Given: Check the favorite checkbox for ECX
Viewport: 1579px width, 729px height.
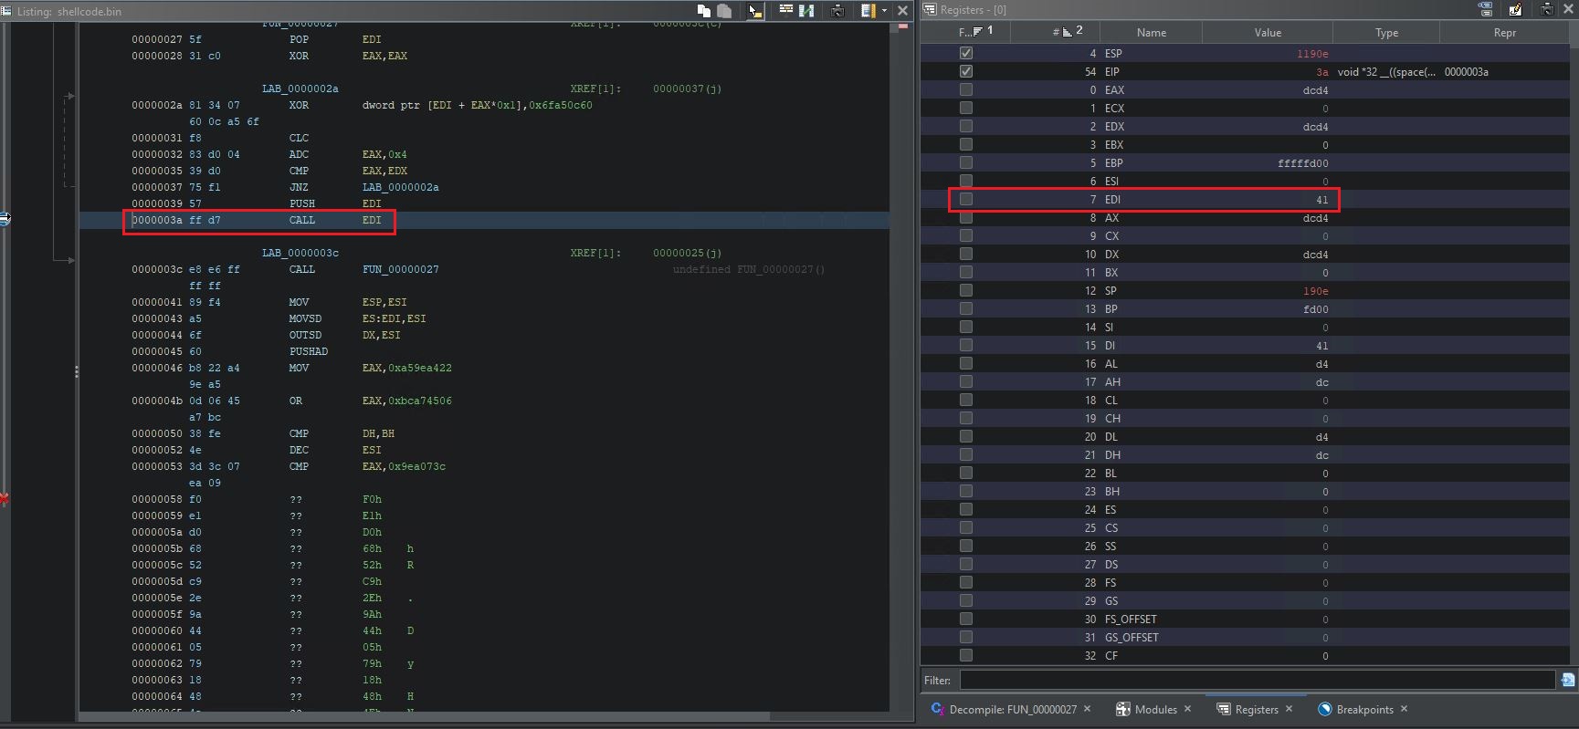Looking at the screenshot, I should tap(966, 108).
